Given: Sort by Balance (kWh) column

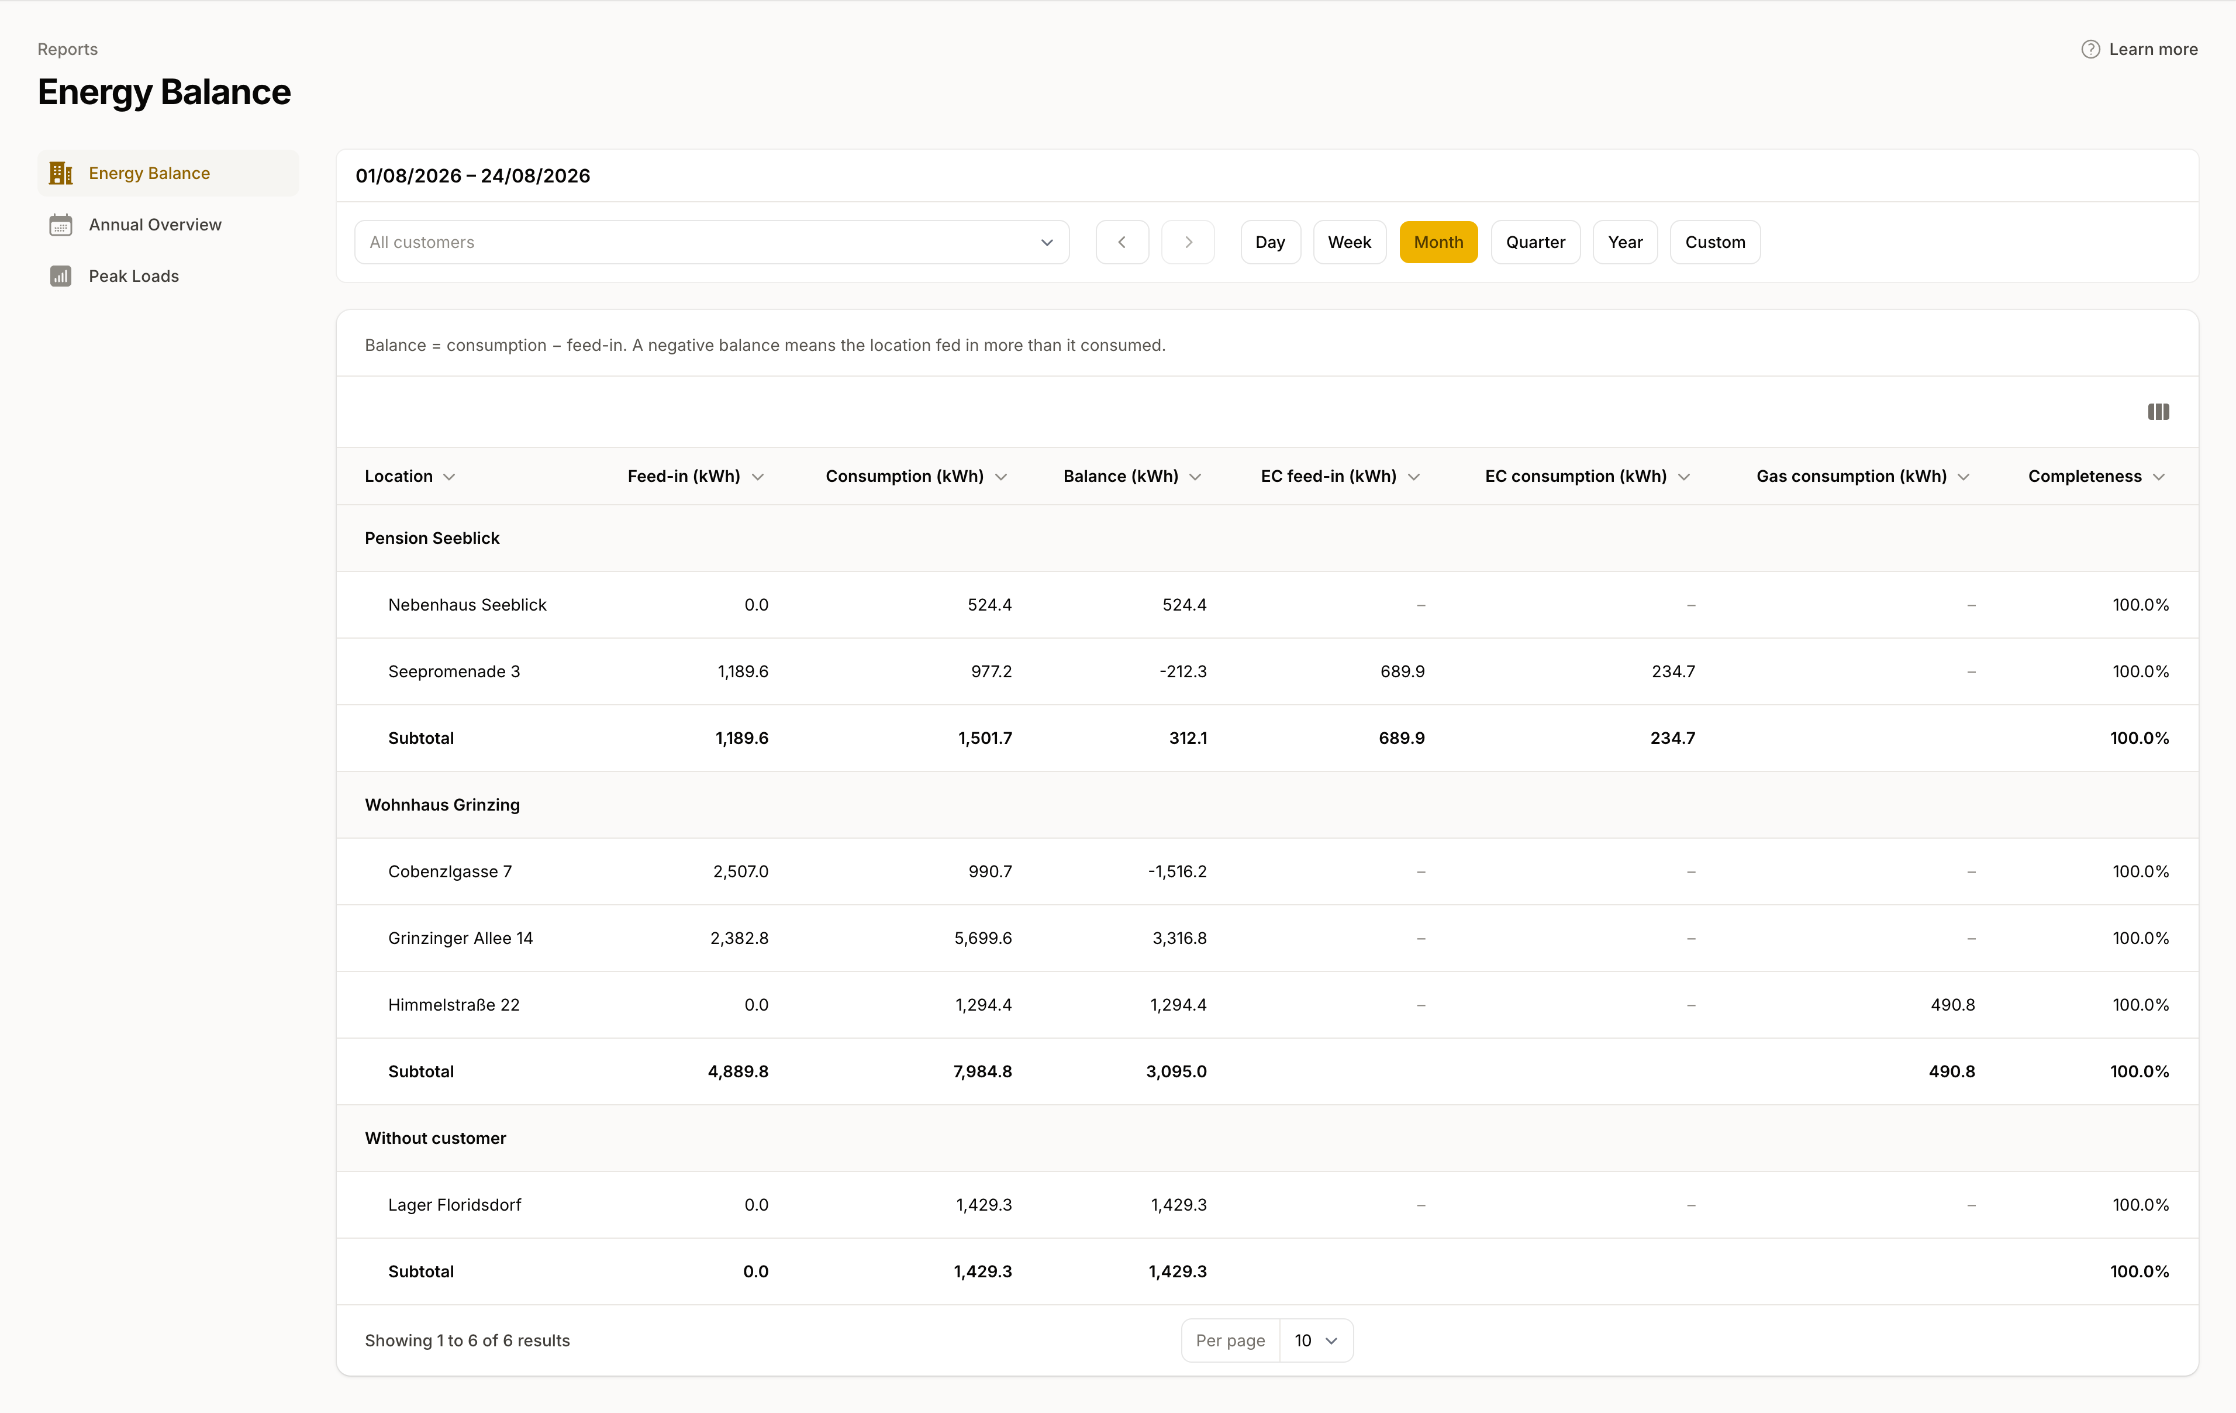Looking at the screenshot, I should coord(1132,477).
